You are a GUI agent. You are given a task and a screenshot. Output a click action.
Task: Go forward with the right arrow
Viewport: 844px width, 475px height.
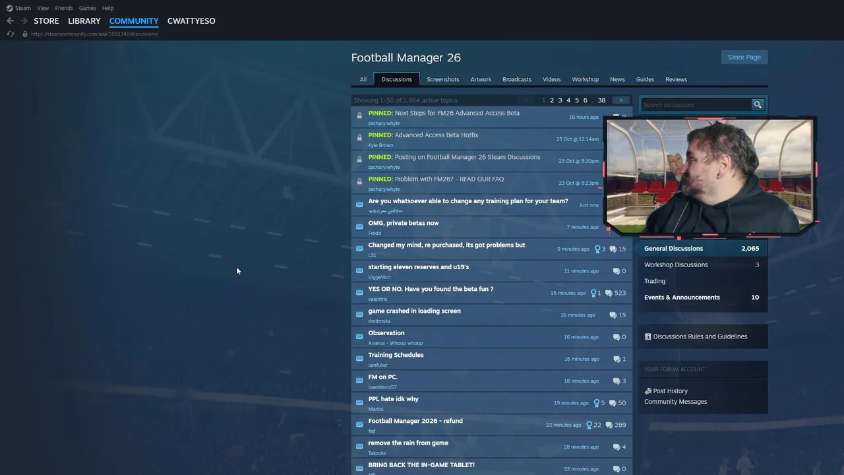[x=24, y=21]
